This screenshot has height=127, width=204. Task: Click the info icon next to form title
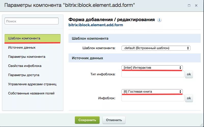tap(159, 20)
